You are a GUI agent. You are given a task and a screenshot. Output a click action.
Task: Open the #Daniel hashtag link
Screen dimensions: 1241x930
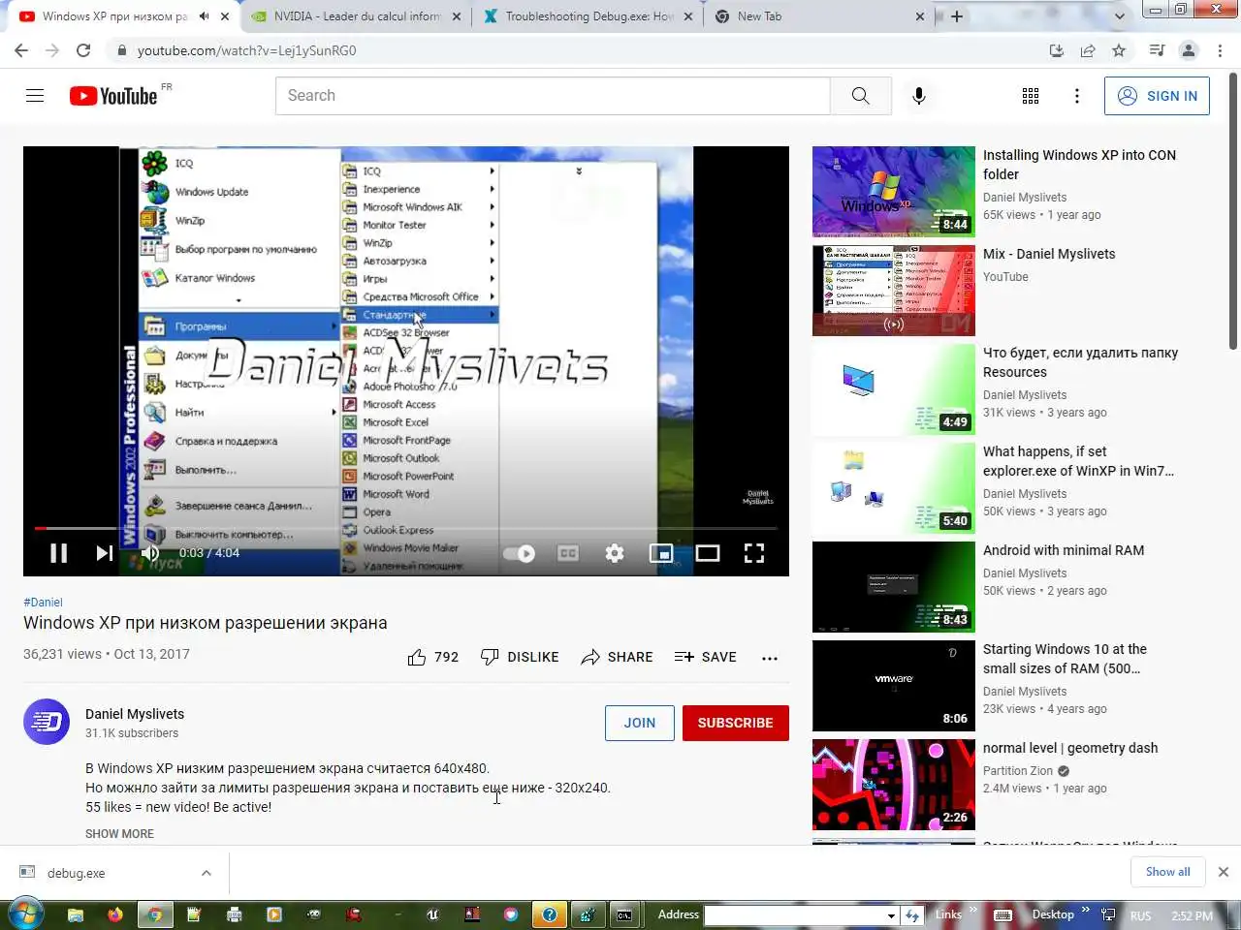tap(43, 602)
